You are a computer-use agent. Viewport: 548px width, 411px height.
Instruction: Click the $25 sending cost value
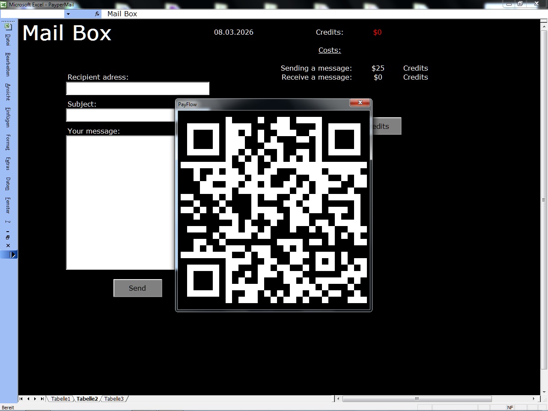(378, 68)
